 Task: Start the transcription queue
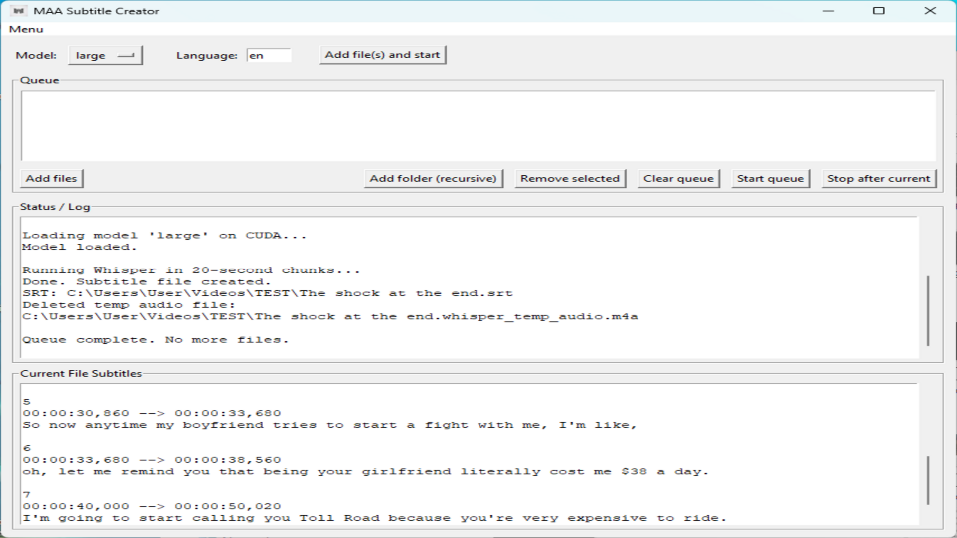(770, 178)
